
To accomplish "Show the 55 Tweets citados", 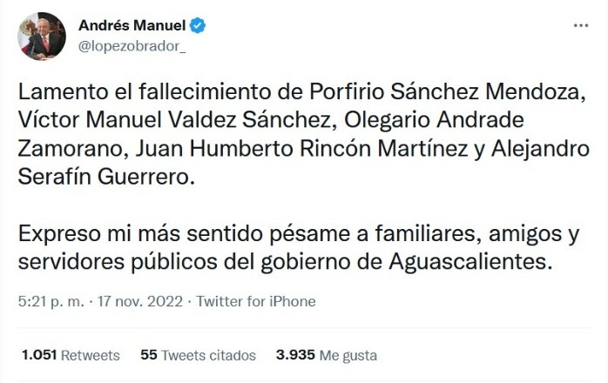I will 198,355.
